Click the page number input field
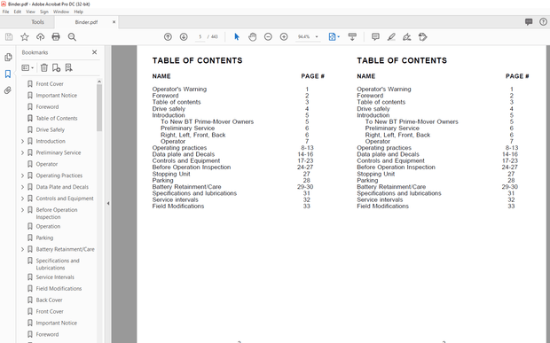 [x=200, y=37]
